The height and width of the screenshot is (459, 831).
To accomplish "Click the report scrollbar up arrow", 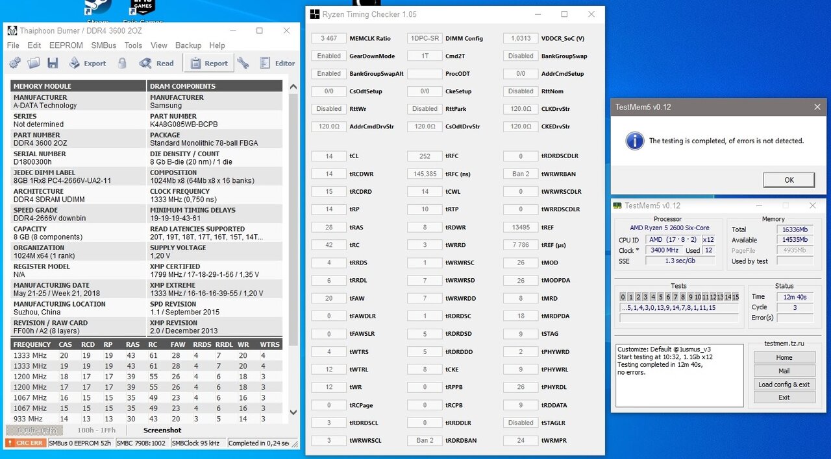I will click(x=293, y=87).
